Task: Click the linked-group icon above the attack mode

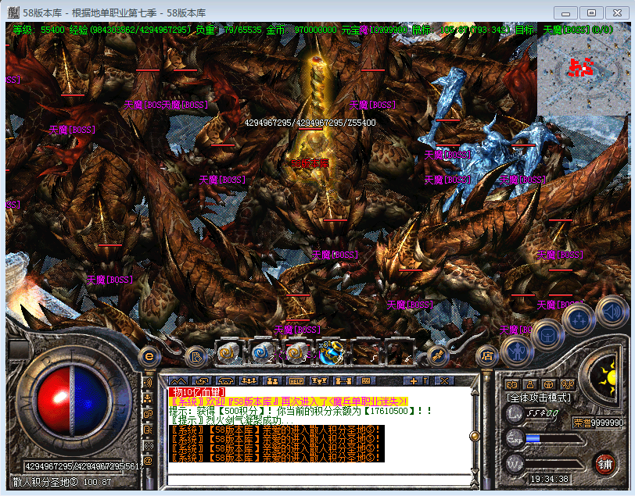Action: pos(567,384)
